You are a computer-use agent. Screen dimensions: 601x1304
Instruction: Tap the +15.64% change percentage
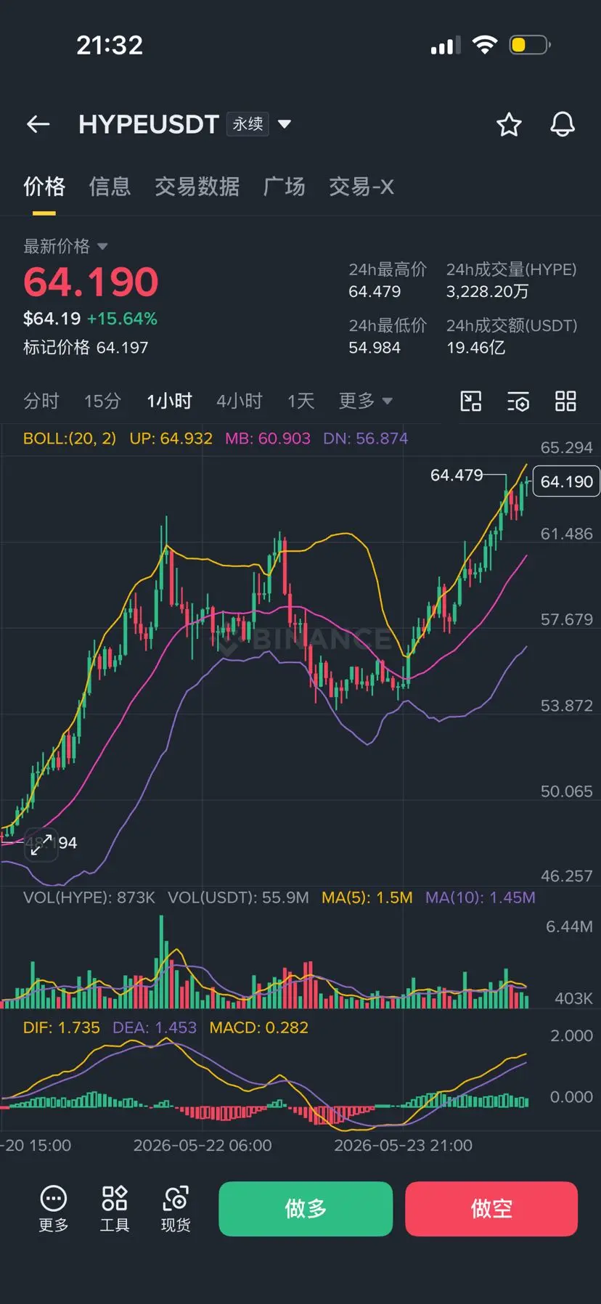pos(122,319)
